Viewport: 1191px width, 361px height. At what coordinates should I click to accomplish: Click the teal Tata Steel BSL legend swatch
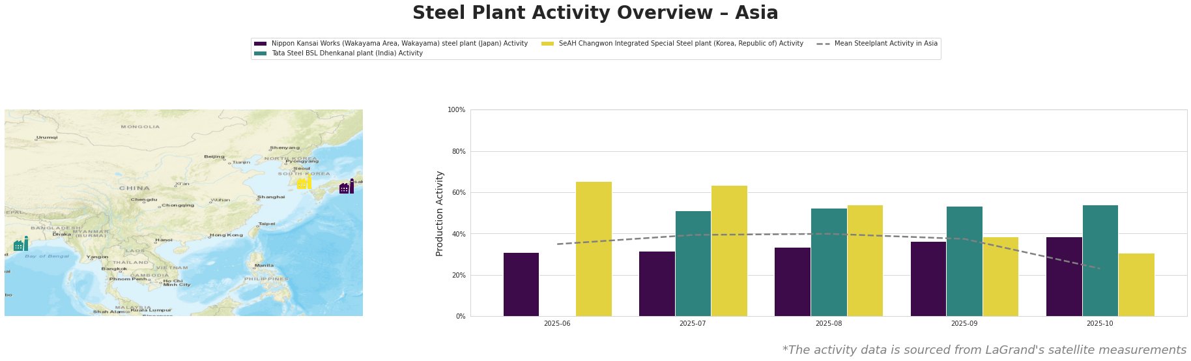(x=261, y=53)
